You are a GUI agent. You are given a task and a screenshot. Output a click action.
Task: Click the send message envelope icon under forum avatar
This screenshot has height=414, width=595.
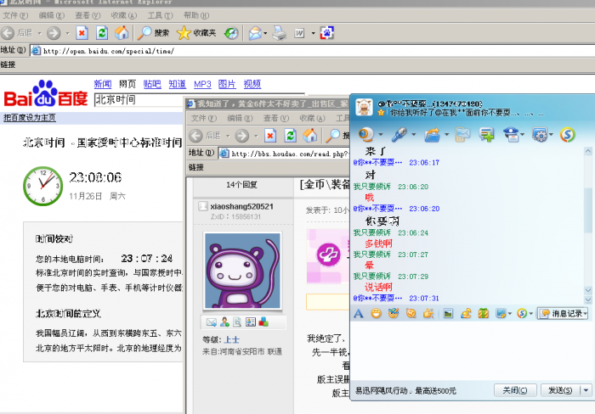tap(212, 322)
